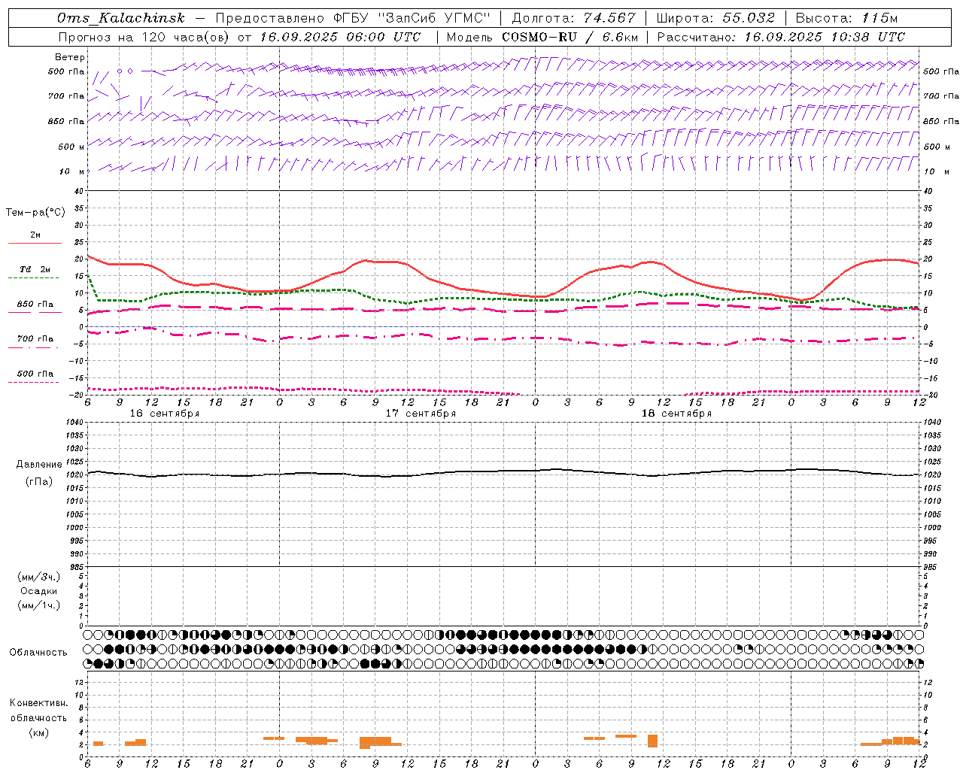
Task: Click the station name Oms_Kalachinsk
Action: pyautogui.click(x=121, y=18)
